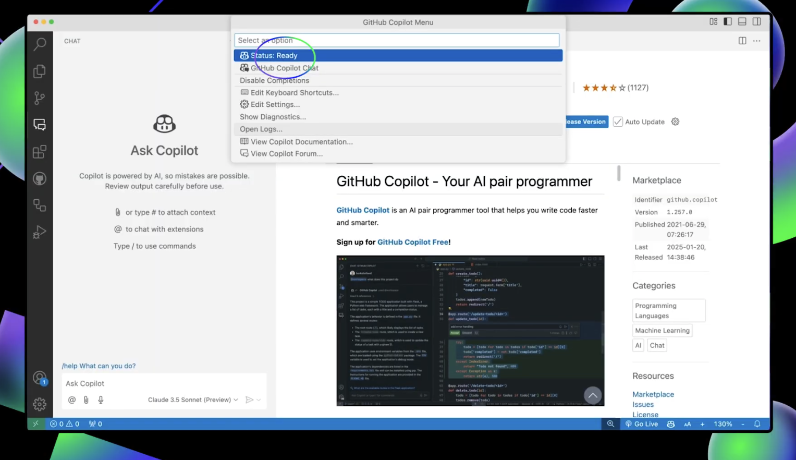Select Disable Completions in the Copilot menu
The height and width of the screenshot is (460, 796).
[274, 80]
